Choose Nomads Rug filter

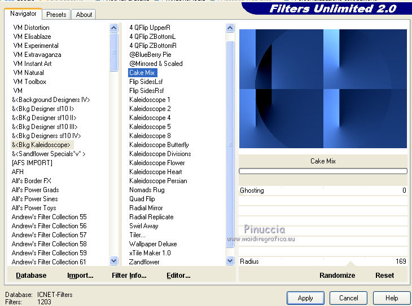[147, 190]
